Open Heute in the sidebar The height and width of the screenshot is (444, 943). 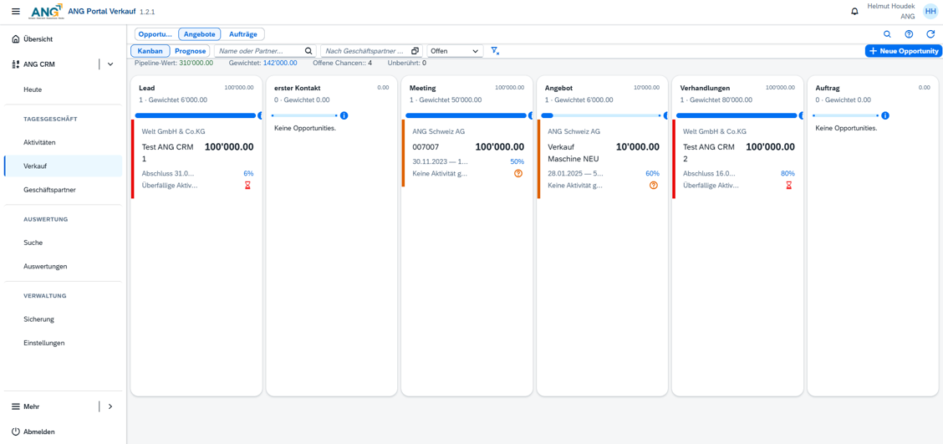(63, 89)
